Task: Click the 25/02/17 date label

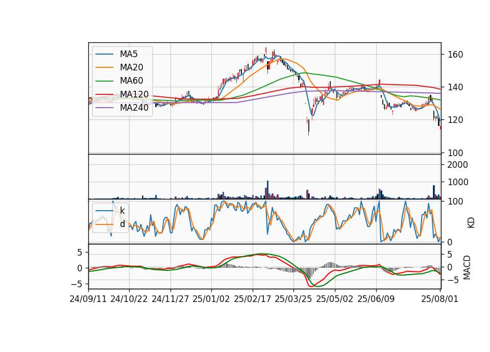Action: pos(253,299)
